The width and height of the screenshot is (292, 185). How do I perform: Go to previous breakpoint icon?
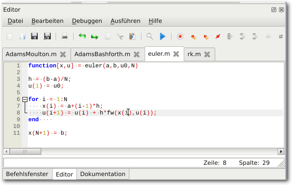click(206, 37)
